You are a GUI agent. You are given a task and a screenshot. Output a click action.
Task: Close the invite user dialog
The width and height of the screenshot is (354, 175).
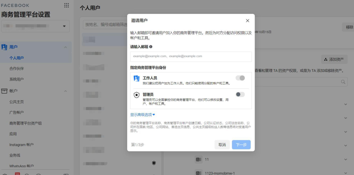coord(247,21)
